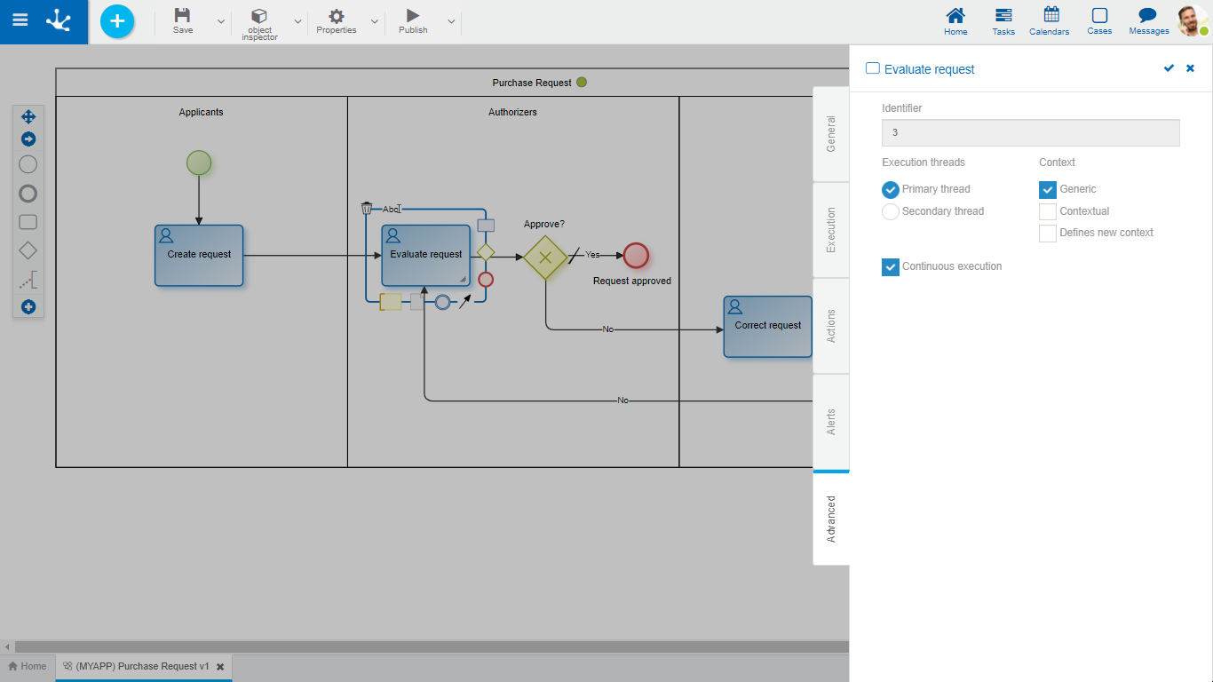Click the blue plus create button

pyautogui.click(x=117, y=21)
